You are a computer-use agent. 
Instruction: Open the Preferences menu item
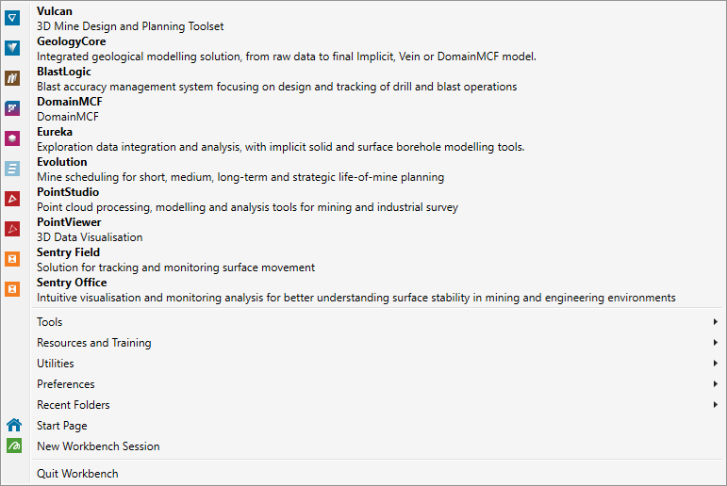[65, 384]
